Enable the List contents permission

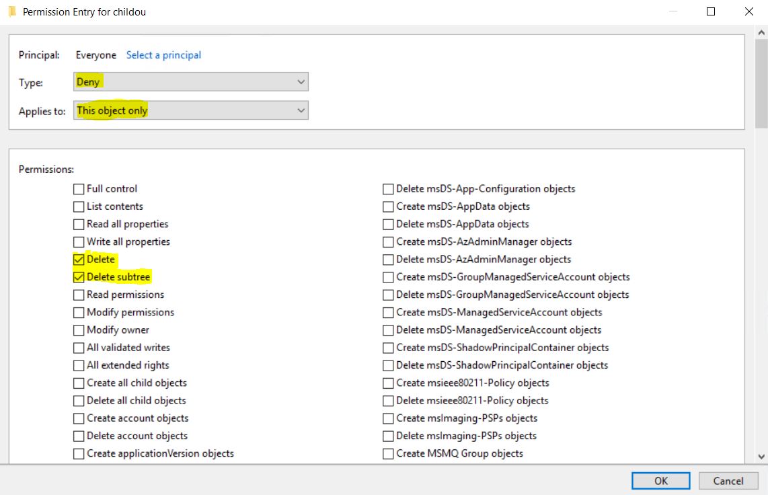[79, 206]
